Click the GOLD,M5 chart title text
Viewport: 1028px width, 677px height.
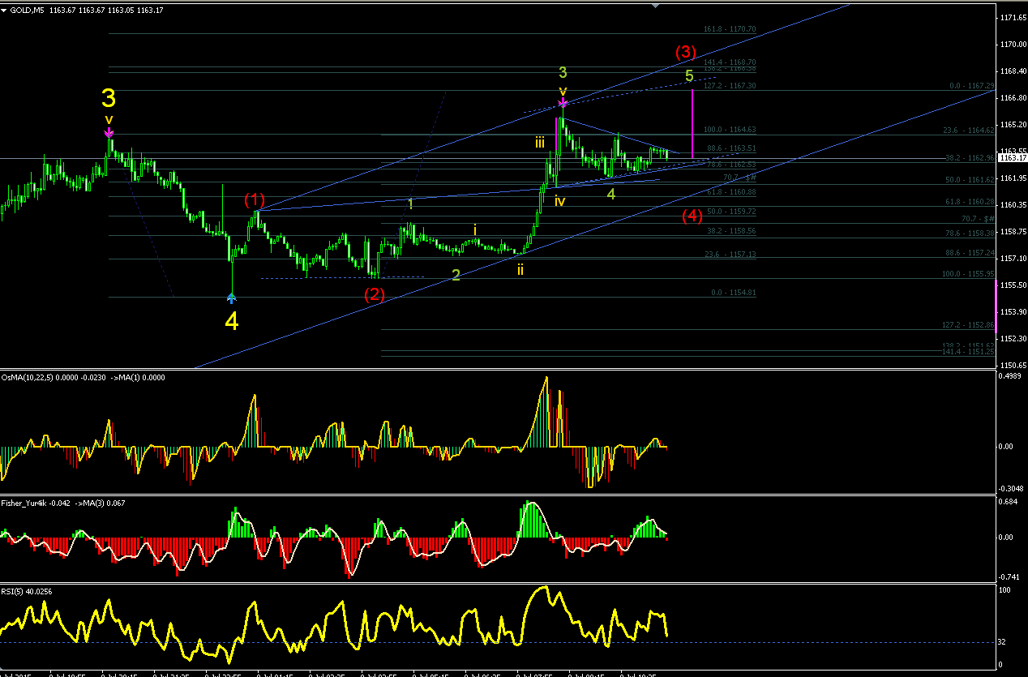click(x=28, y=9)
